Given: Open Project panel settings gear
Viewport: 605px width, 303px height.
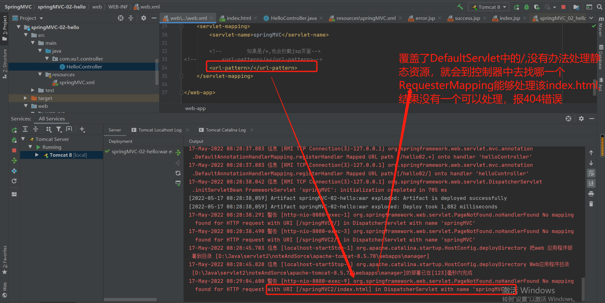Looking at the screenshot, I should 144,18.
